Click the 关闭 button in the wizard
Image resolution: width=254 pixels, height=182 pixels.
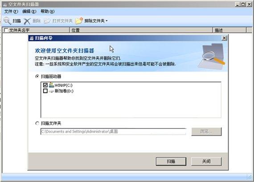coord(206,161)
